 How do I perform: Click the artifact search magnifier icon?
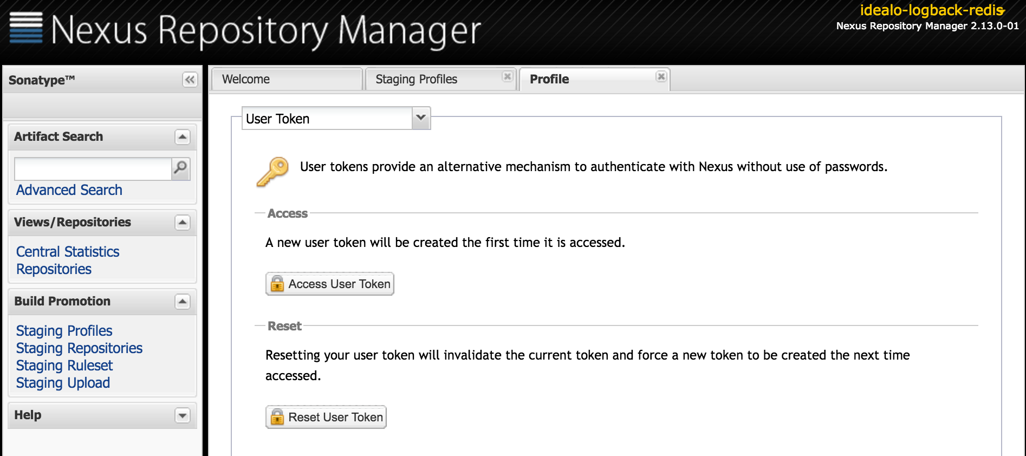pos(180,168)
